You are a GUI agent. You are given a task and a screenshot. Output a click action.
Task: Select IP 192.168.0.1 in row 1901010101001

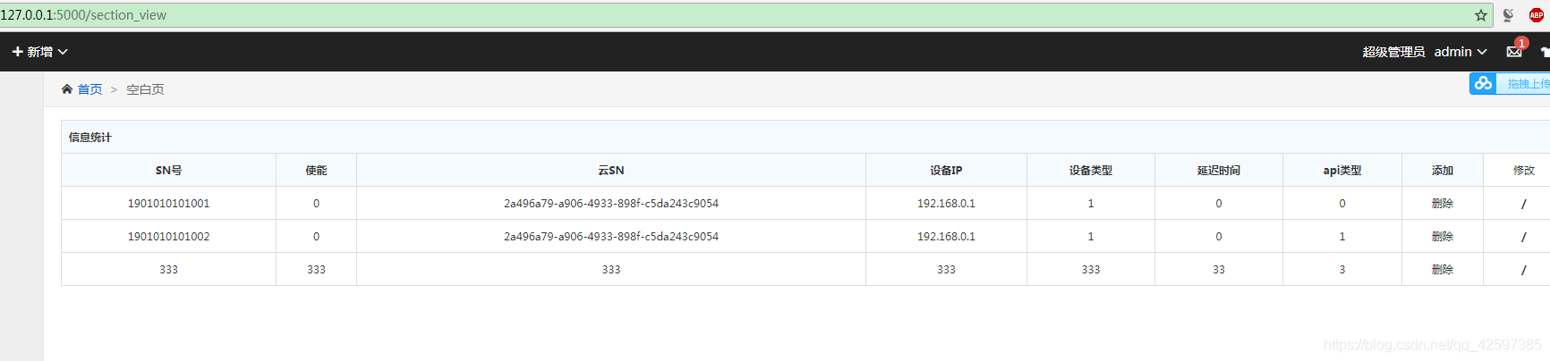pyautogui.click(x=946, y=203)
